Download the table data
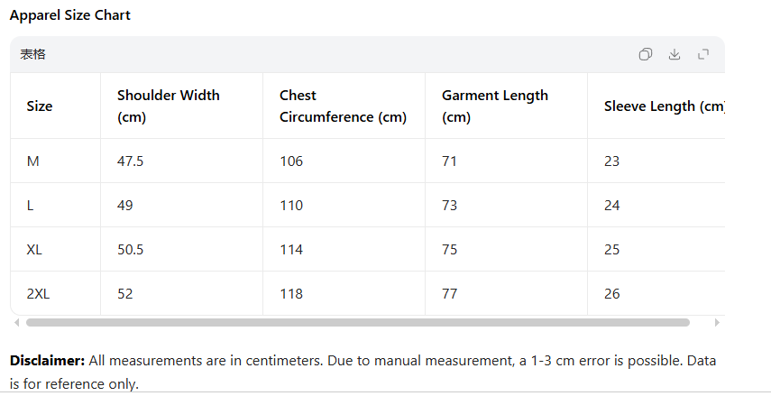Screen dimensions: 771x396 674,54
